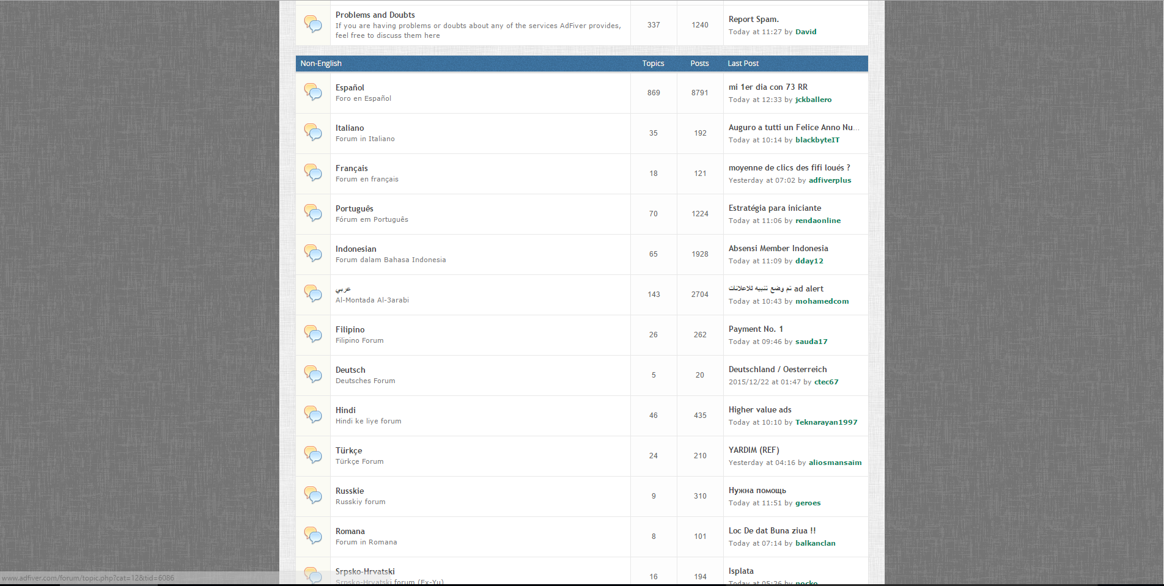Open last post 'Isplata'
This screenshot has height=586, width=1164.
(741, 571)
